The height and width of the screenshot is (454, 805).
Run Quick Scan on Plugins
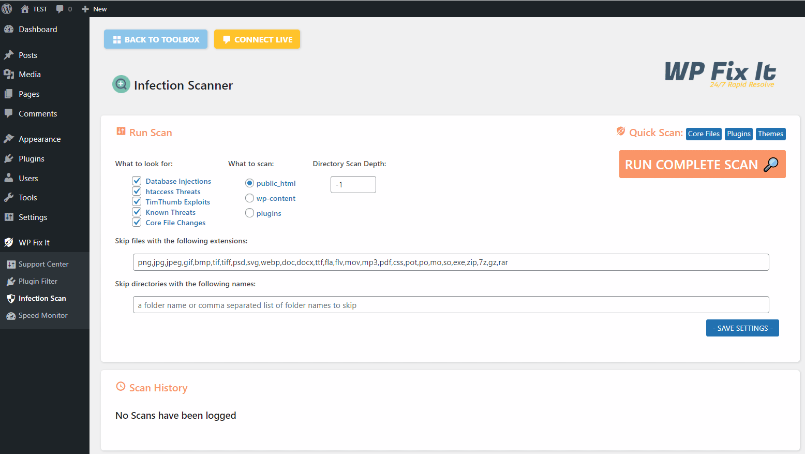739,134
